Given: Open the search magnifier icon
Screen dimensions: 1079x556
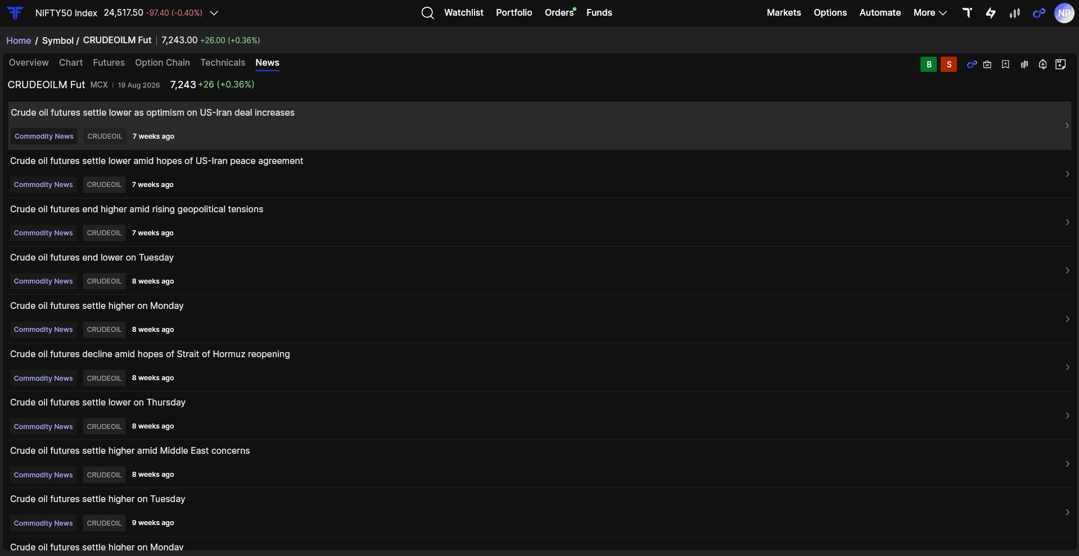Looking at the screenshot, I should coord(427,13).
